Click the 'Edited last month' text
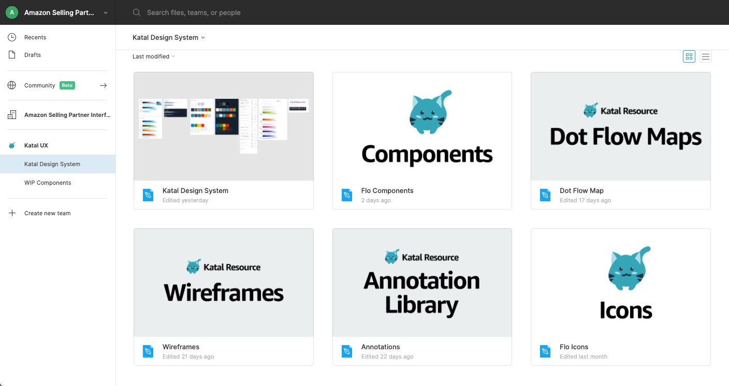Image resolution: width=729 pixels, height=386 pixels. pyautogui.click(x=584, y=357)
